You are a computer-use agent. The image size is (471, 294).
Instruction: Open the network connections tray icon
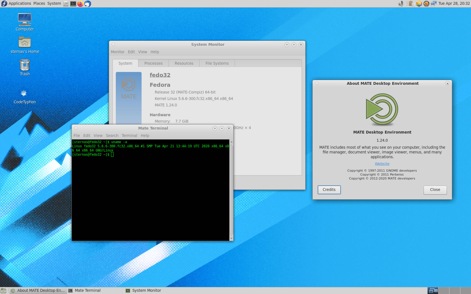pyautogui.click(x=434, y=4)
